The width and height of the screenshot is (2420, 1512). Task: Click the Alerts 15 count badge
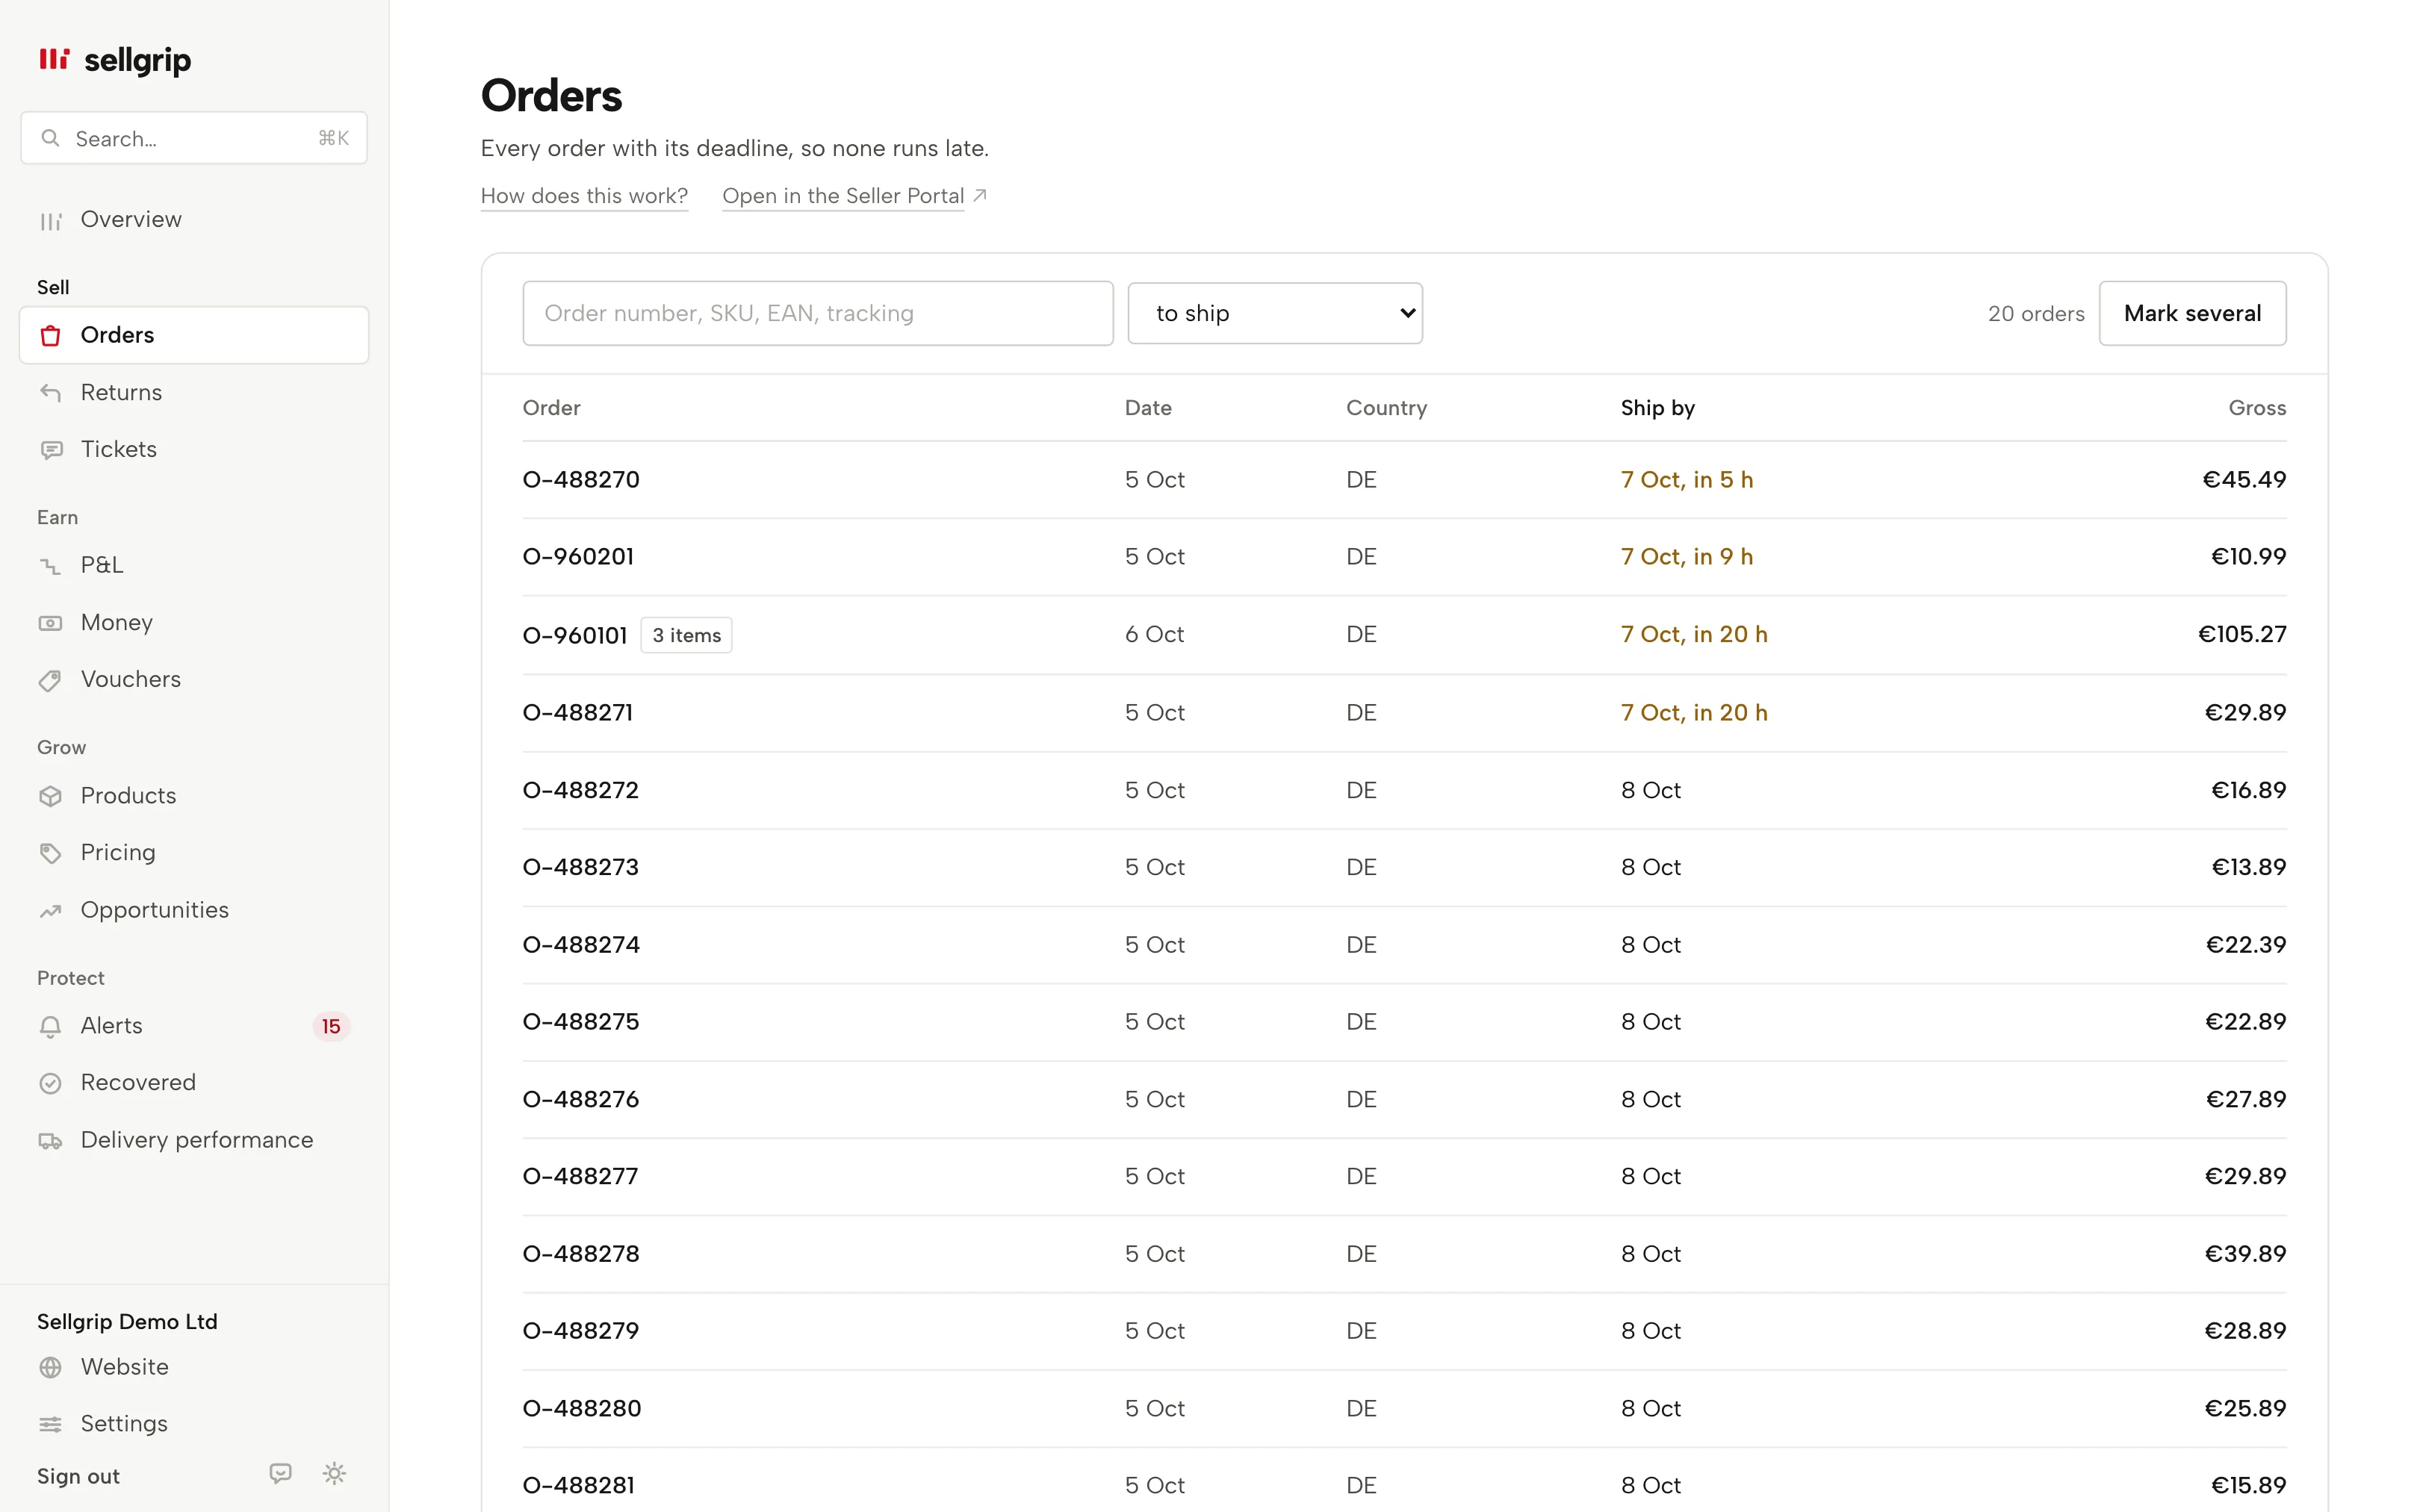pos(331,1026)
